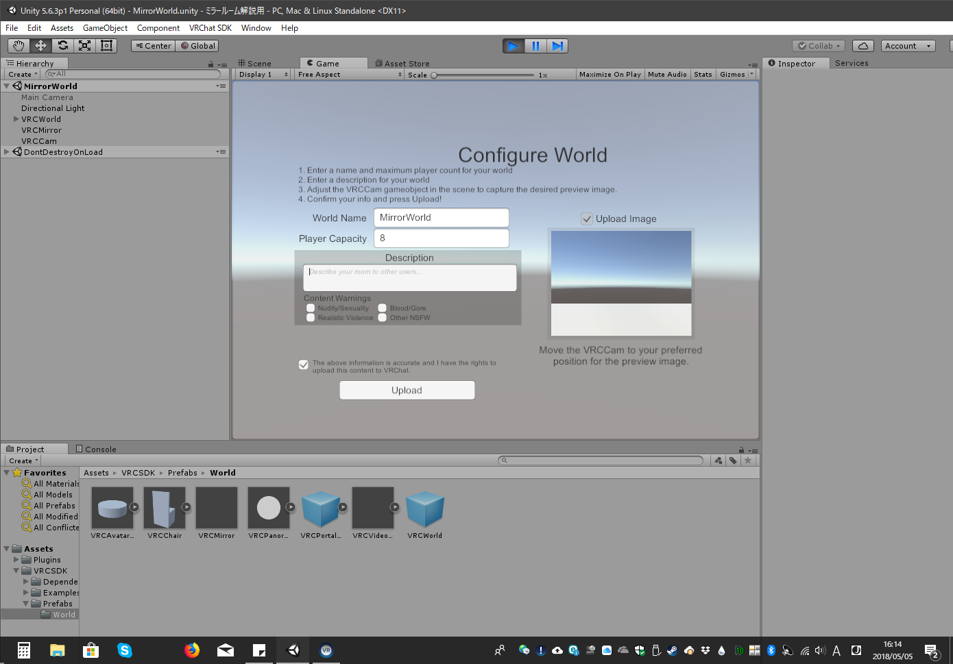Select the VRCMirror prefab asset

click(217, 508)
